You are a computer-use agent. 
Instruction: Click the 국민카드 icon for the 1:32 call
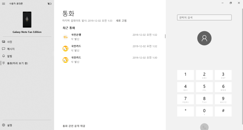point(65,49)
